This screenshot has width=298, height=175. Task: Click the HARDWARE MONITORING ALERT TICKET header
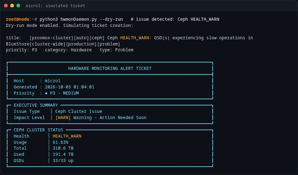pos(110,68)
